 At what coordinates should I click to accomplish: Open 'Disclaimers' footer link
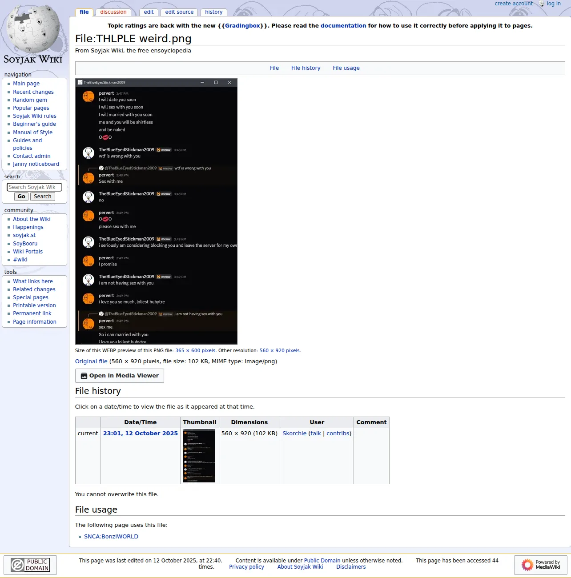click(351, 567)
